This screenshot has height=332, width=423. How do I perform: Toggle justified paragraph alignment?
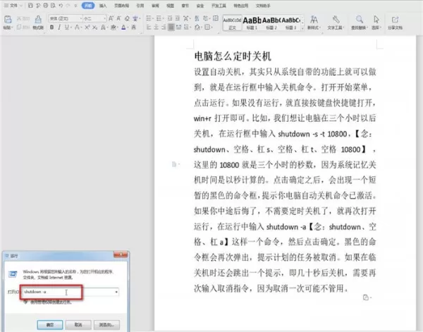pos(171,27)
